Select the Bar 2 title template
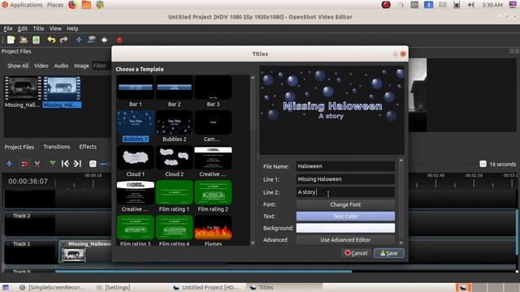 pos(174,92)
